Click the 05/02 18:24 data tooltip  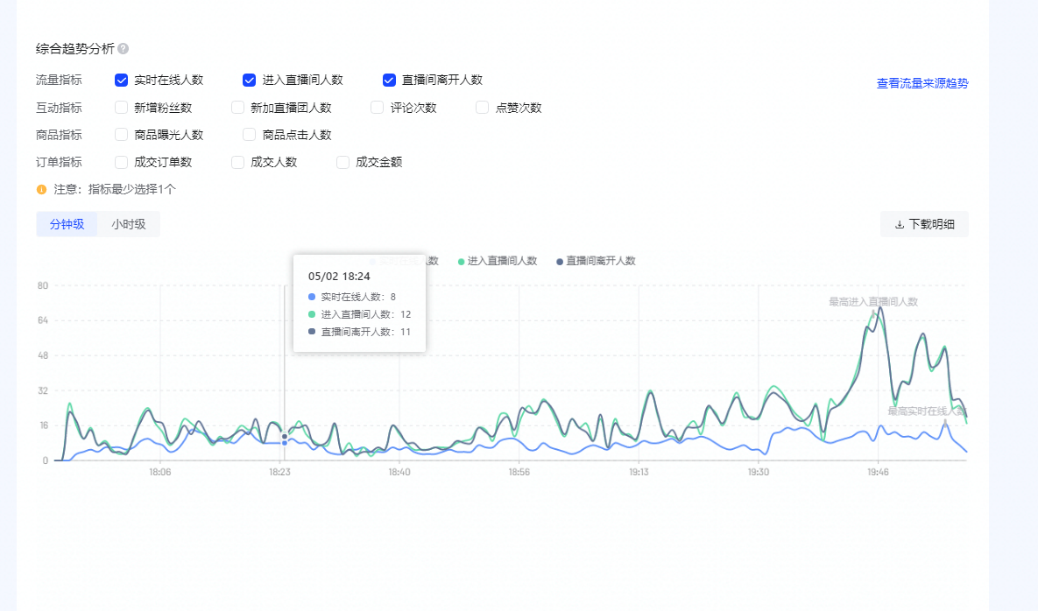339,276
